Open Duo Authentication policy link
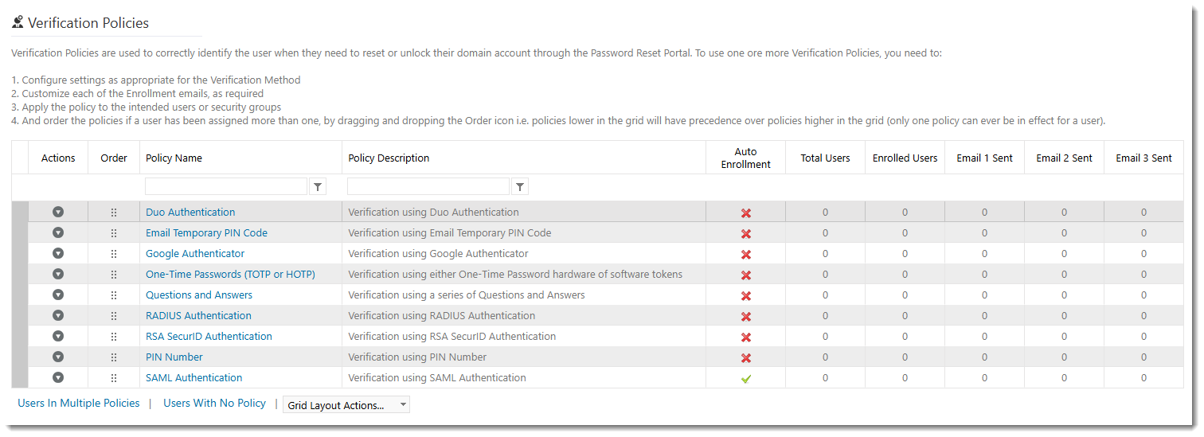 click(190, 212)
